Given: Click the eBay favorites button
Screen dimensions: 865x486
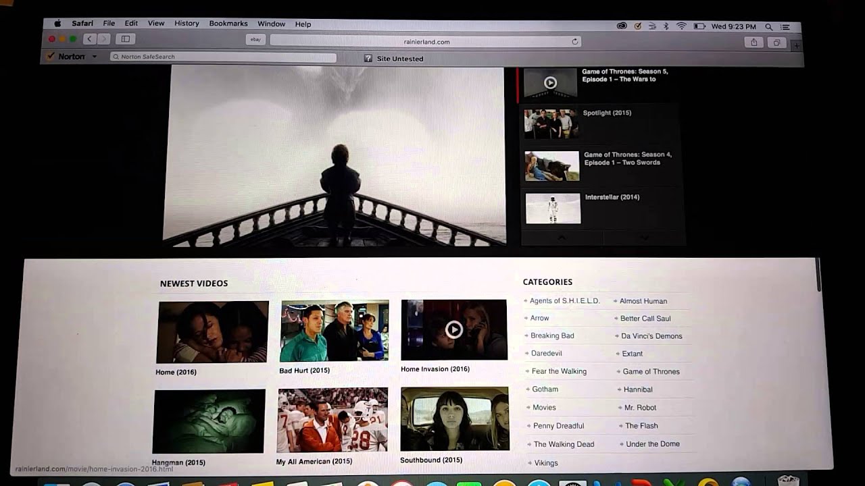Looking at the screenshot, I should 255,40.
